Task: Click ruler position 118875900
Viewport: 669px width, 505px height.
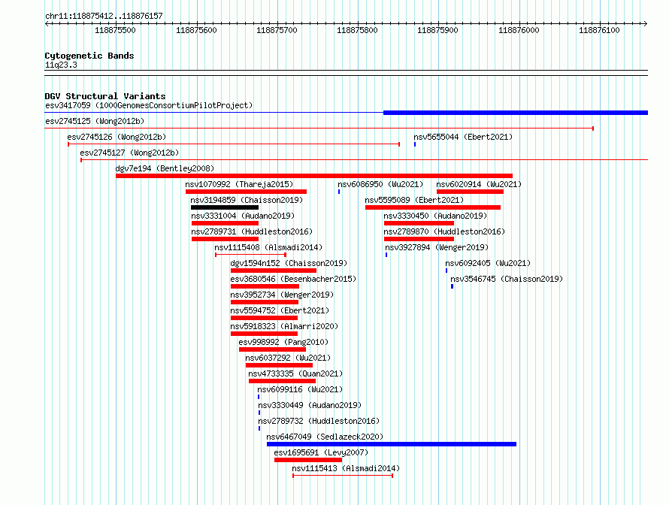Action: [437, 30]
